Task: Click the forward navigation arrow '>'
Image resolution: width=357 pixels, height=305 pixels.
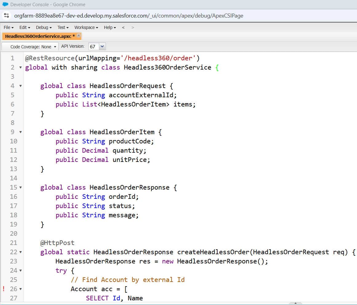Action: coord(133,27)
